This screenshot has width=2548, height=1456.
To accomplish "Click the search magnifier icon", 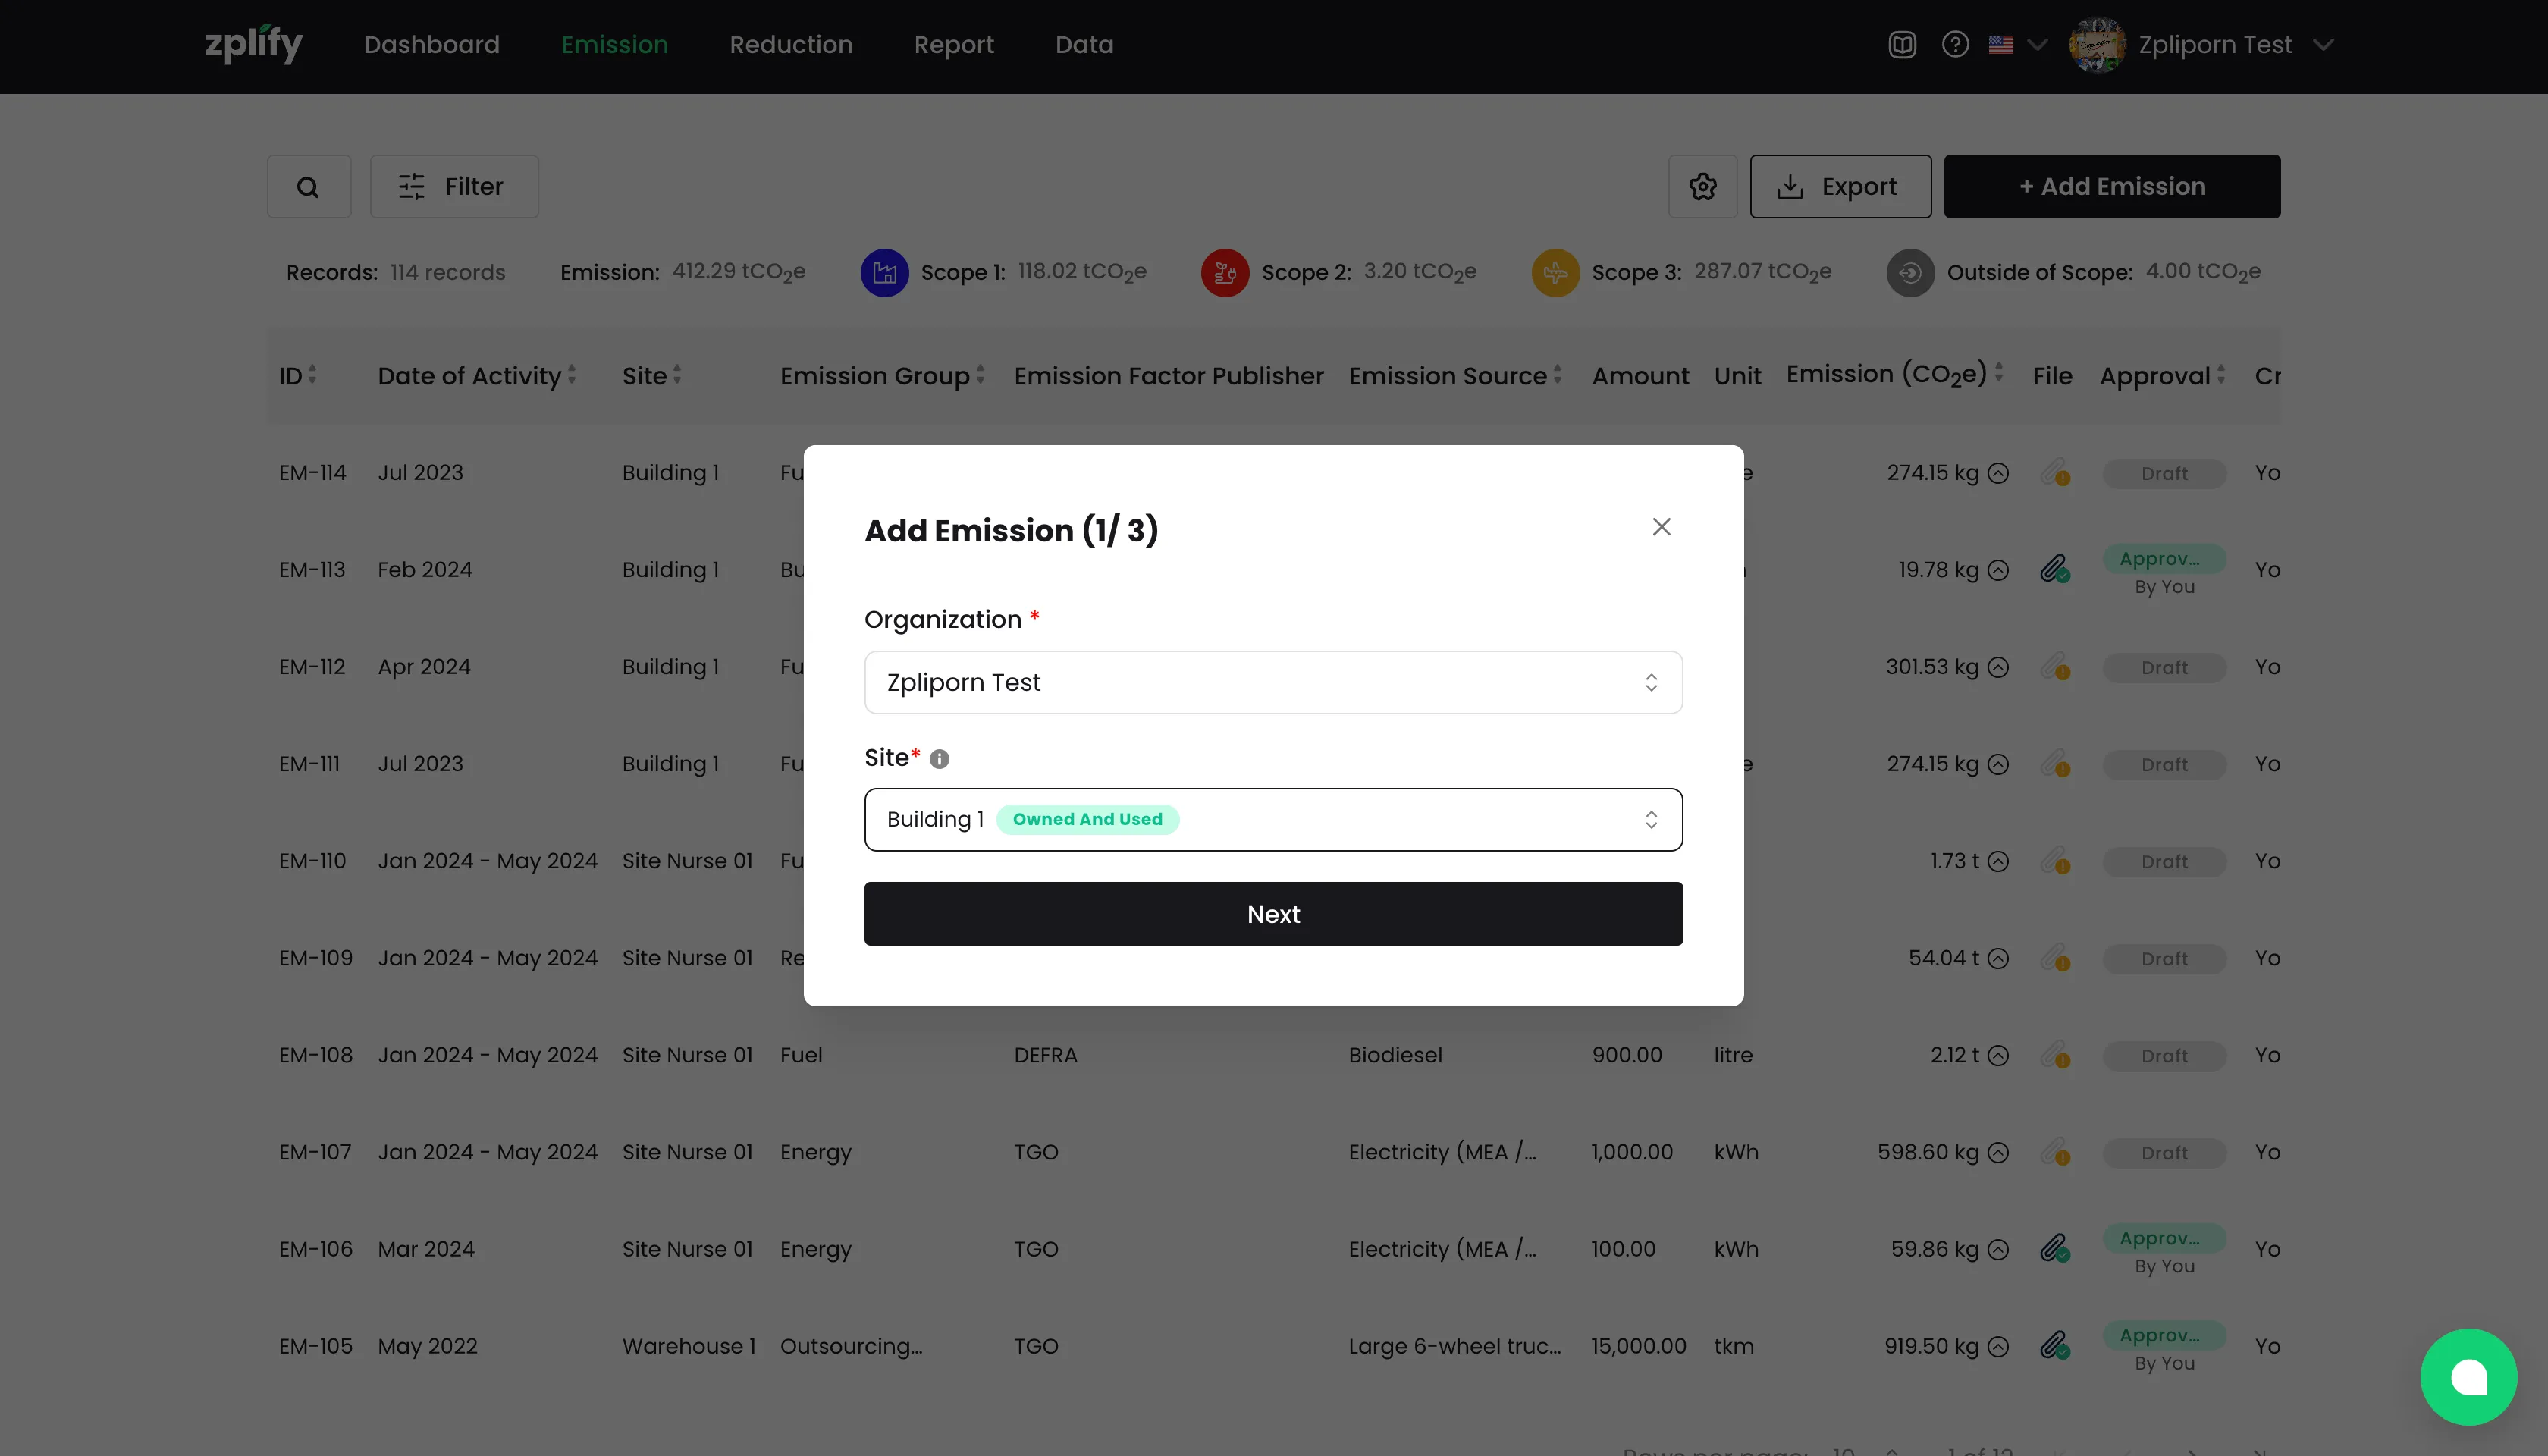I will pos(308,187).
